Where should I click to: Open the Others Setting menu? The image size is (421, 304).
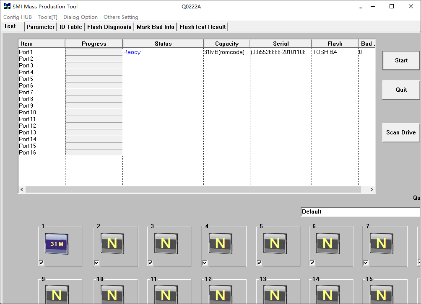[x=121, y=17]
